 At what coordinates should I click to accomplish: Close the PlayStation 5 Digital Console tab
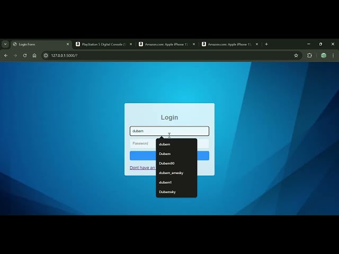[x=131, y=44]
